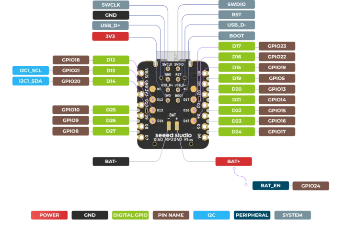The image size is (345, 230).
Task: Click the green DIGITAL GPIO legend entry
Action: (x=130, y=215)
